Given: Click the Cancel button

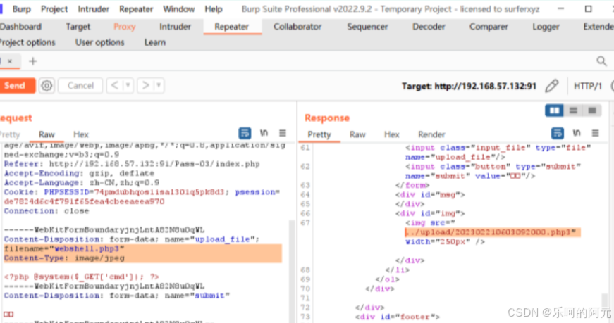Looking at the screenshot, I should pyautogui.click(x=80, y=86).
